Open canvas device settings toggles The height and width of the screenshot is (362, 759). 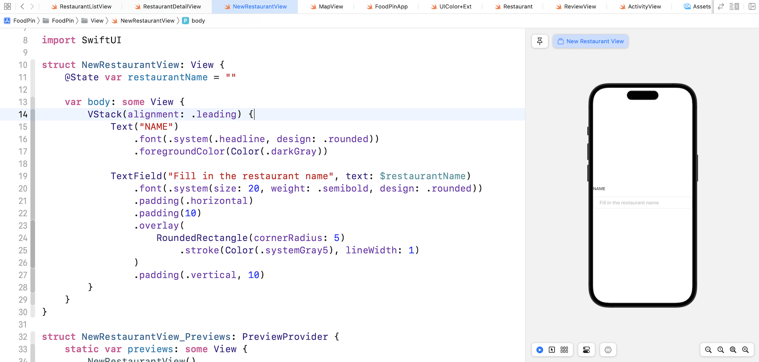pyautogui.click(x=586, y=350)
